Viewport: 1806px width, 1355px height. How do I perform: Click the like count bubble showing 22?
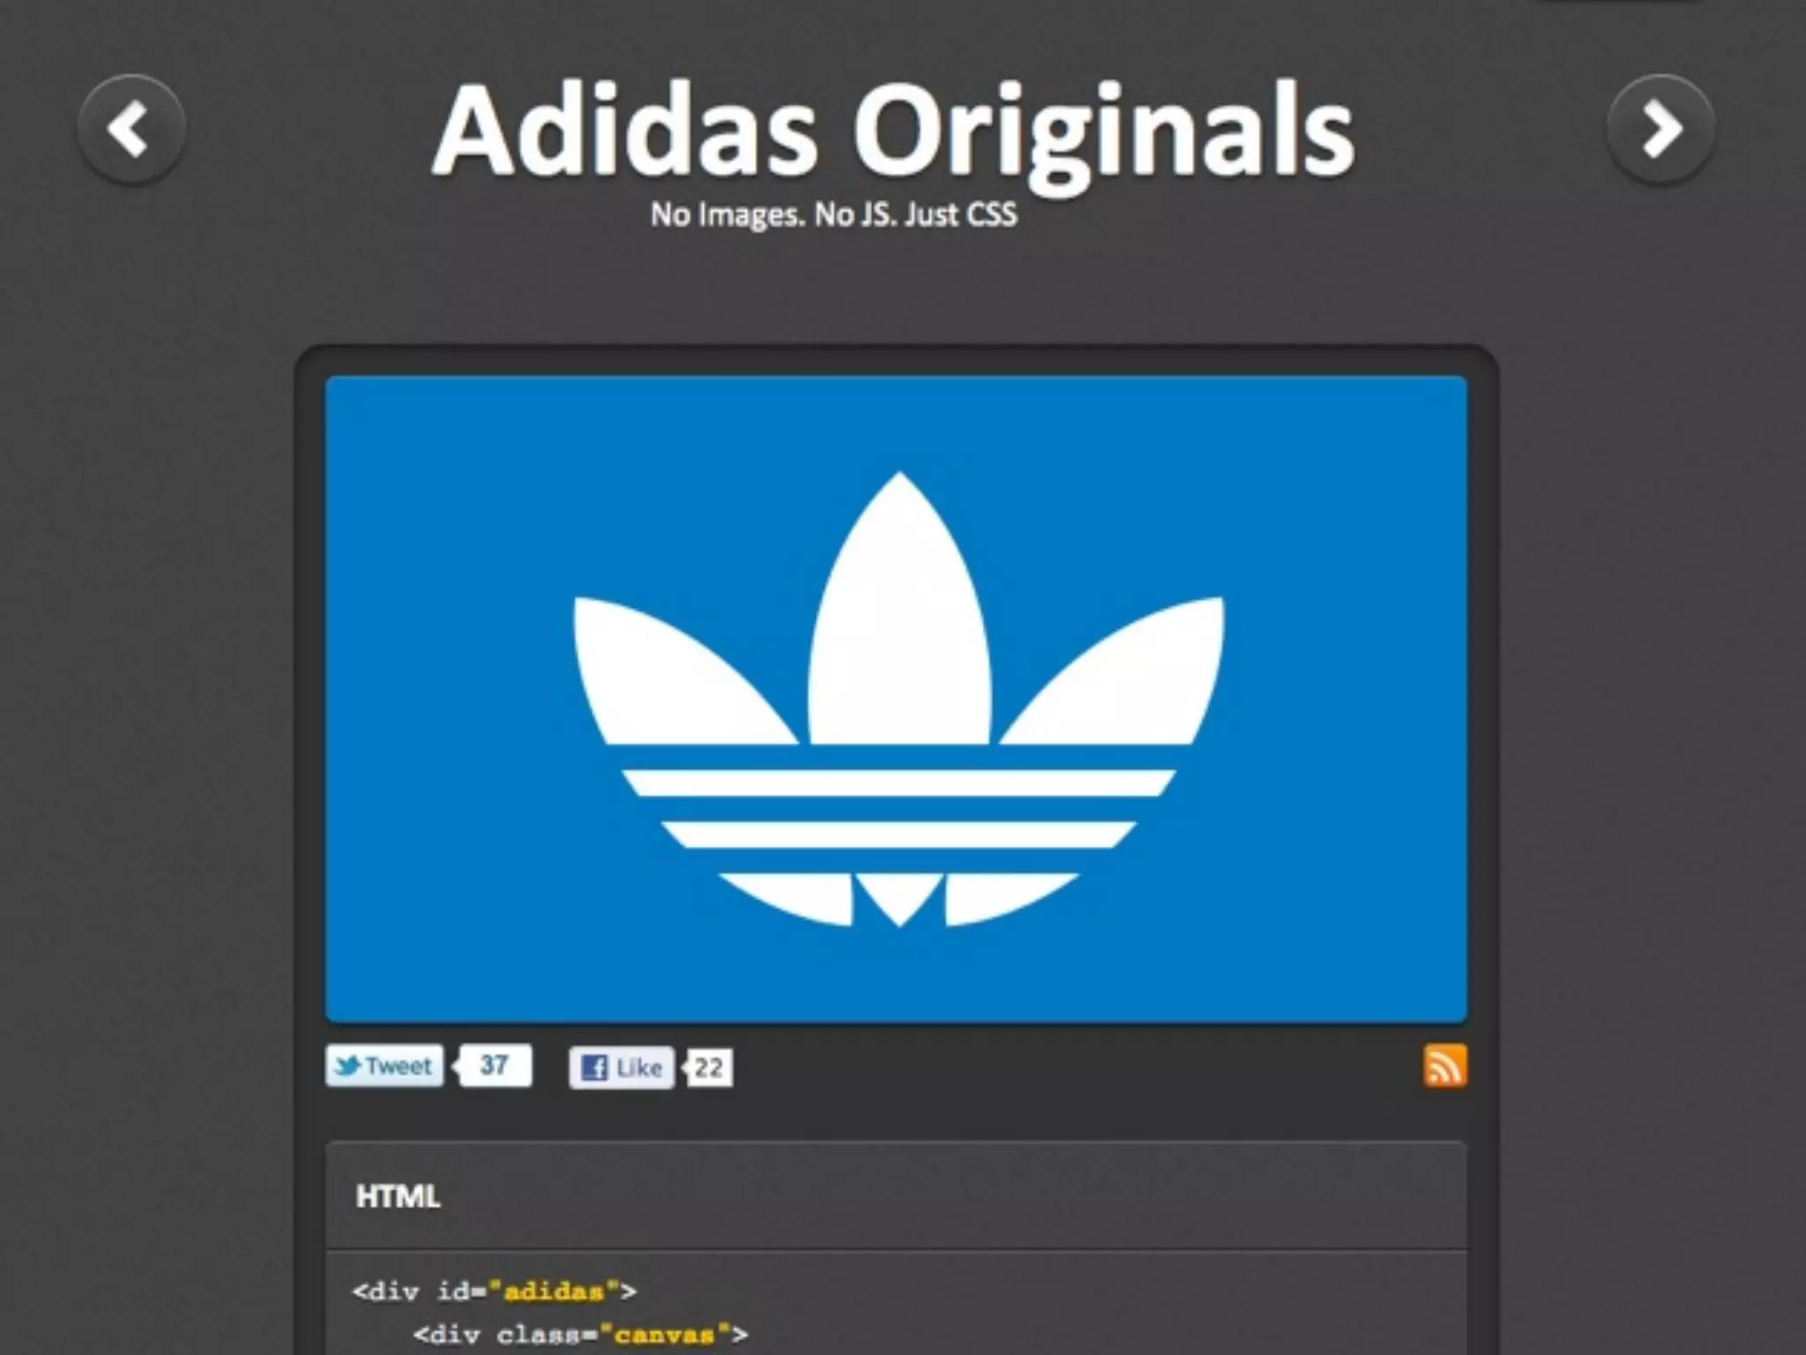click(709, 1068)
